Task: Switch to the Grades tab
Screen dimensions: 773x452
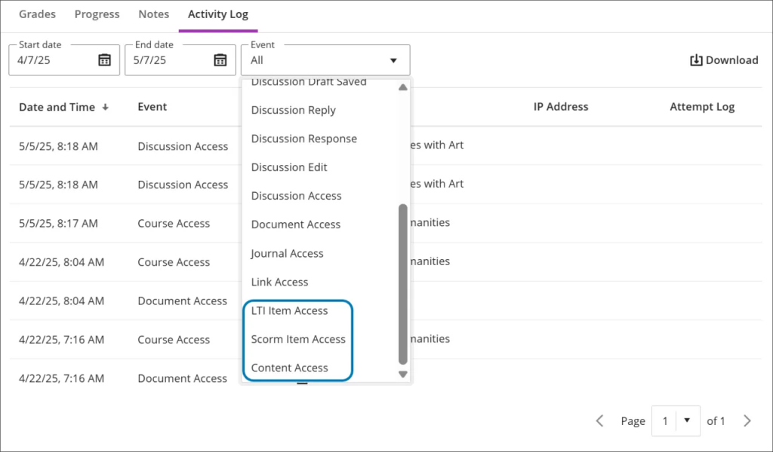Action: 37,14
